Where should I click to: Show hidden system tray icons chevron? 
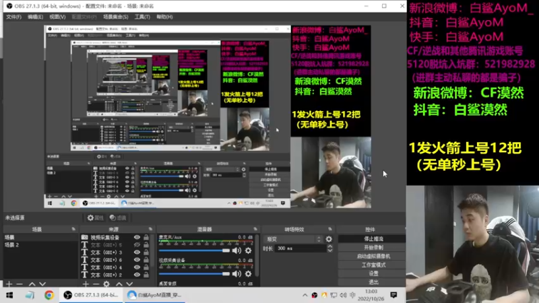coord(305,295)
